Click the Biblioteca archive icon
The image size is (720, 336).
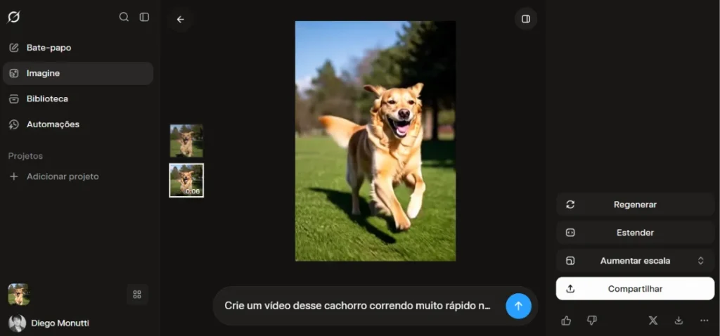pyautogui.click(x=14, y=98)
